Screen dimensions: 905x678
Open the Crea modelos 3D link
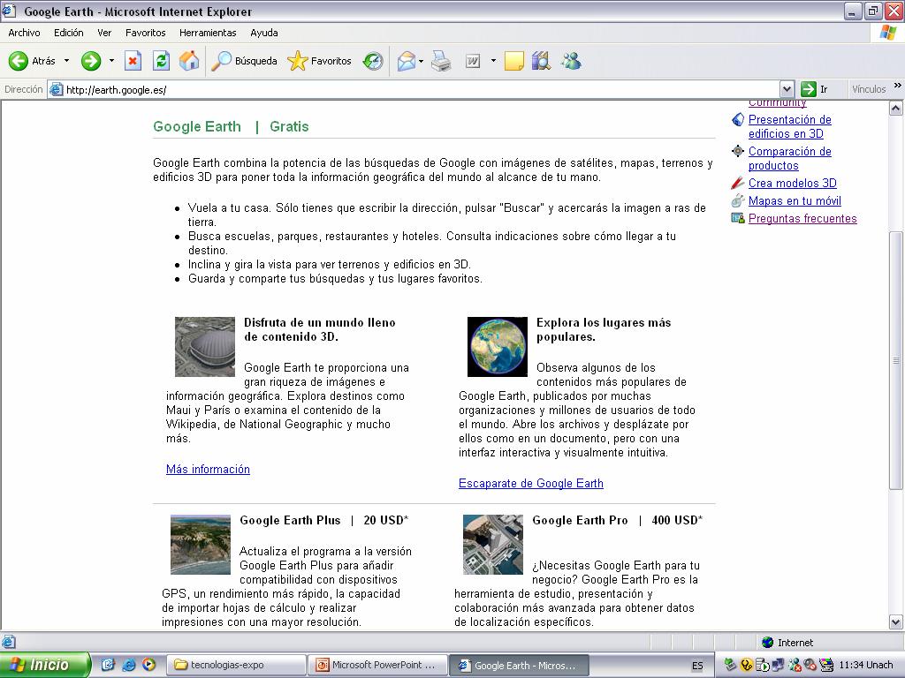coord(793,183)
